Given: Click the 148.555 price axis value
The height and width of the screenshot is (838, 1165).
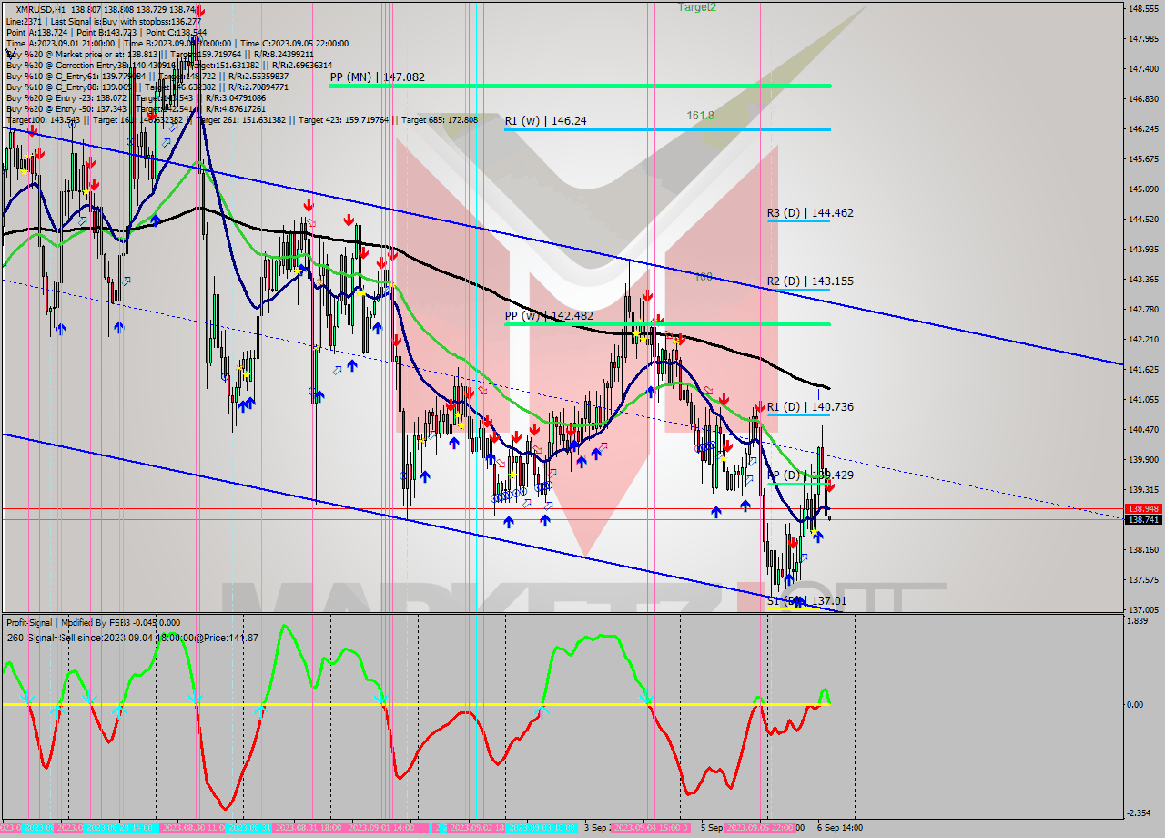Looking at the screenshot, I should pyautogui.click(x=1142, y=8).
